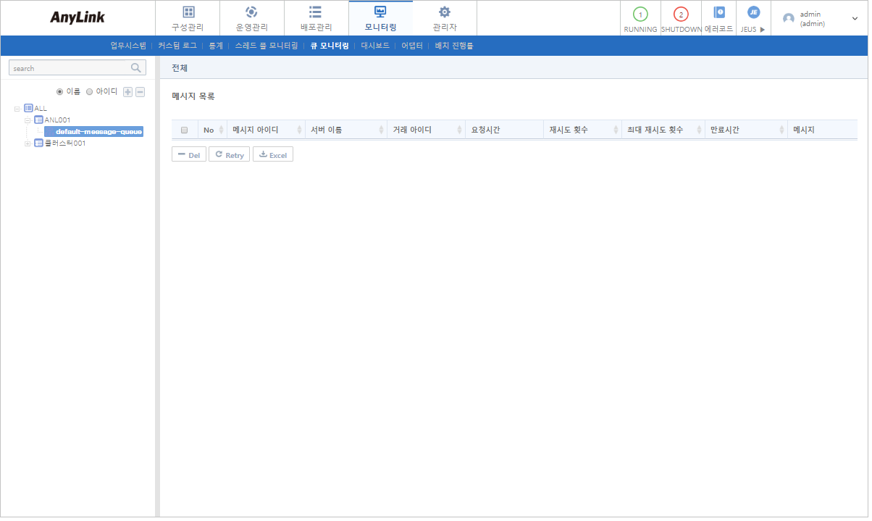The image size is (872, 521).
Task: Open the 운영관리 operations icon
Action: pyautogui.click(x=251, y=12)
